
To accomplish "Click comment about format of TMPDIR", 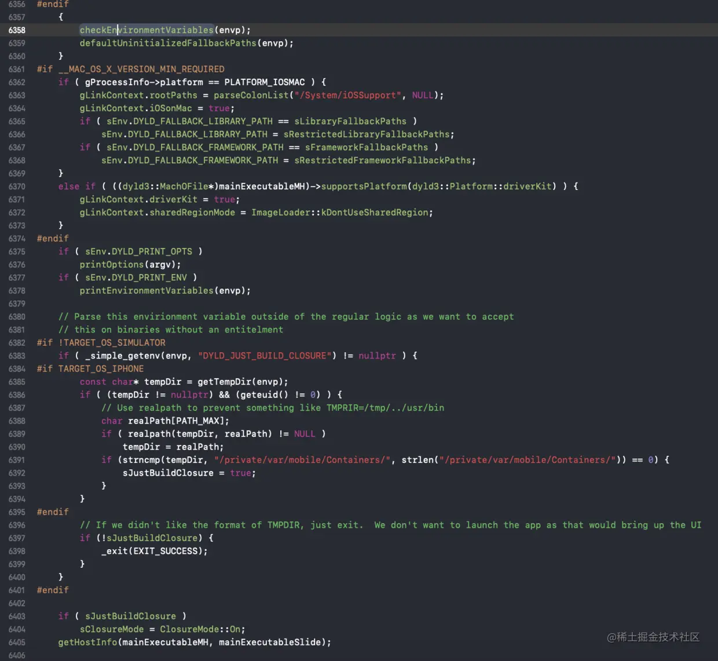I will point(390,525).
